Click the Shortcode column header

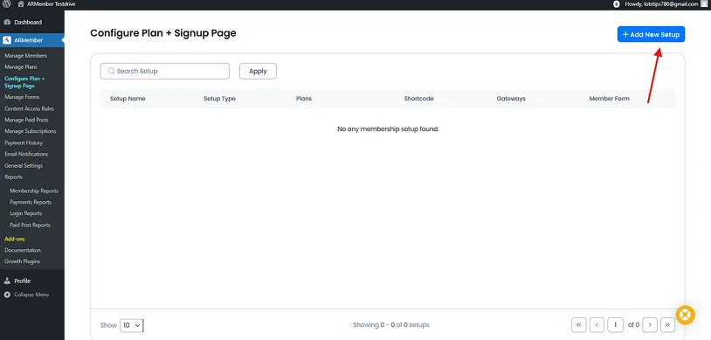[418, 99]
